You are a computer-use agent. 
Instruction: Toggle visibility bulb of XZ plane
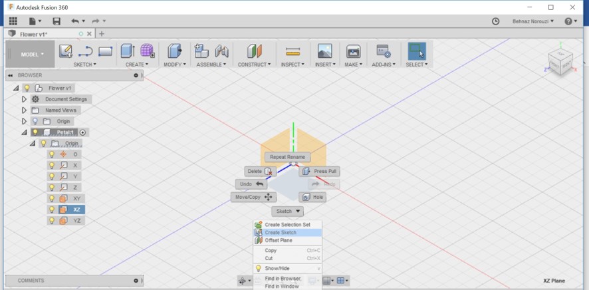pos(52,210)
